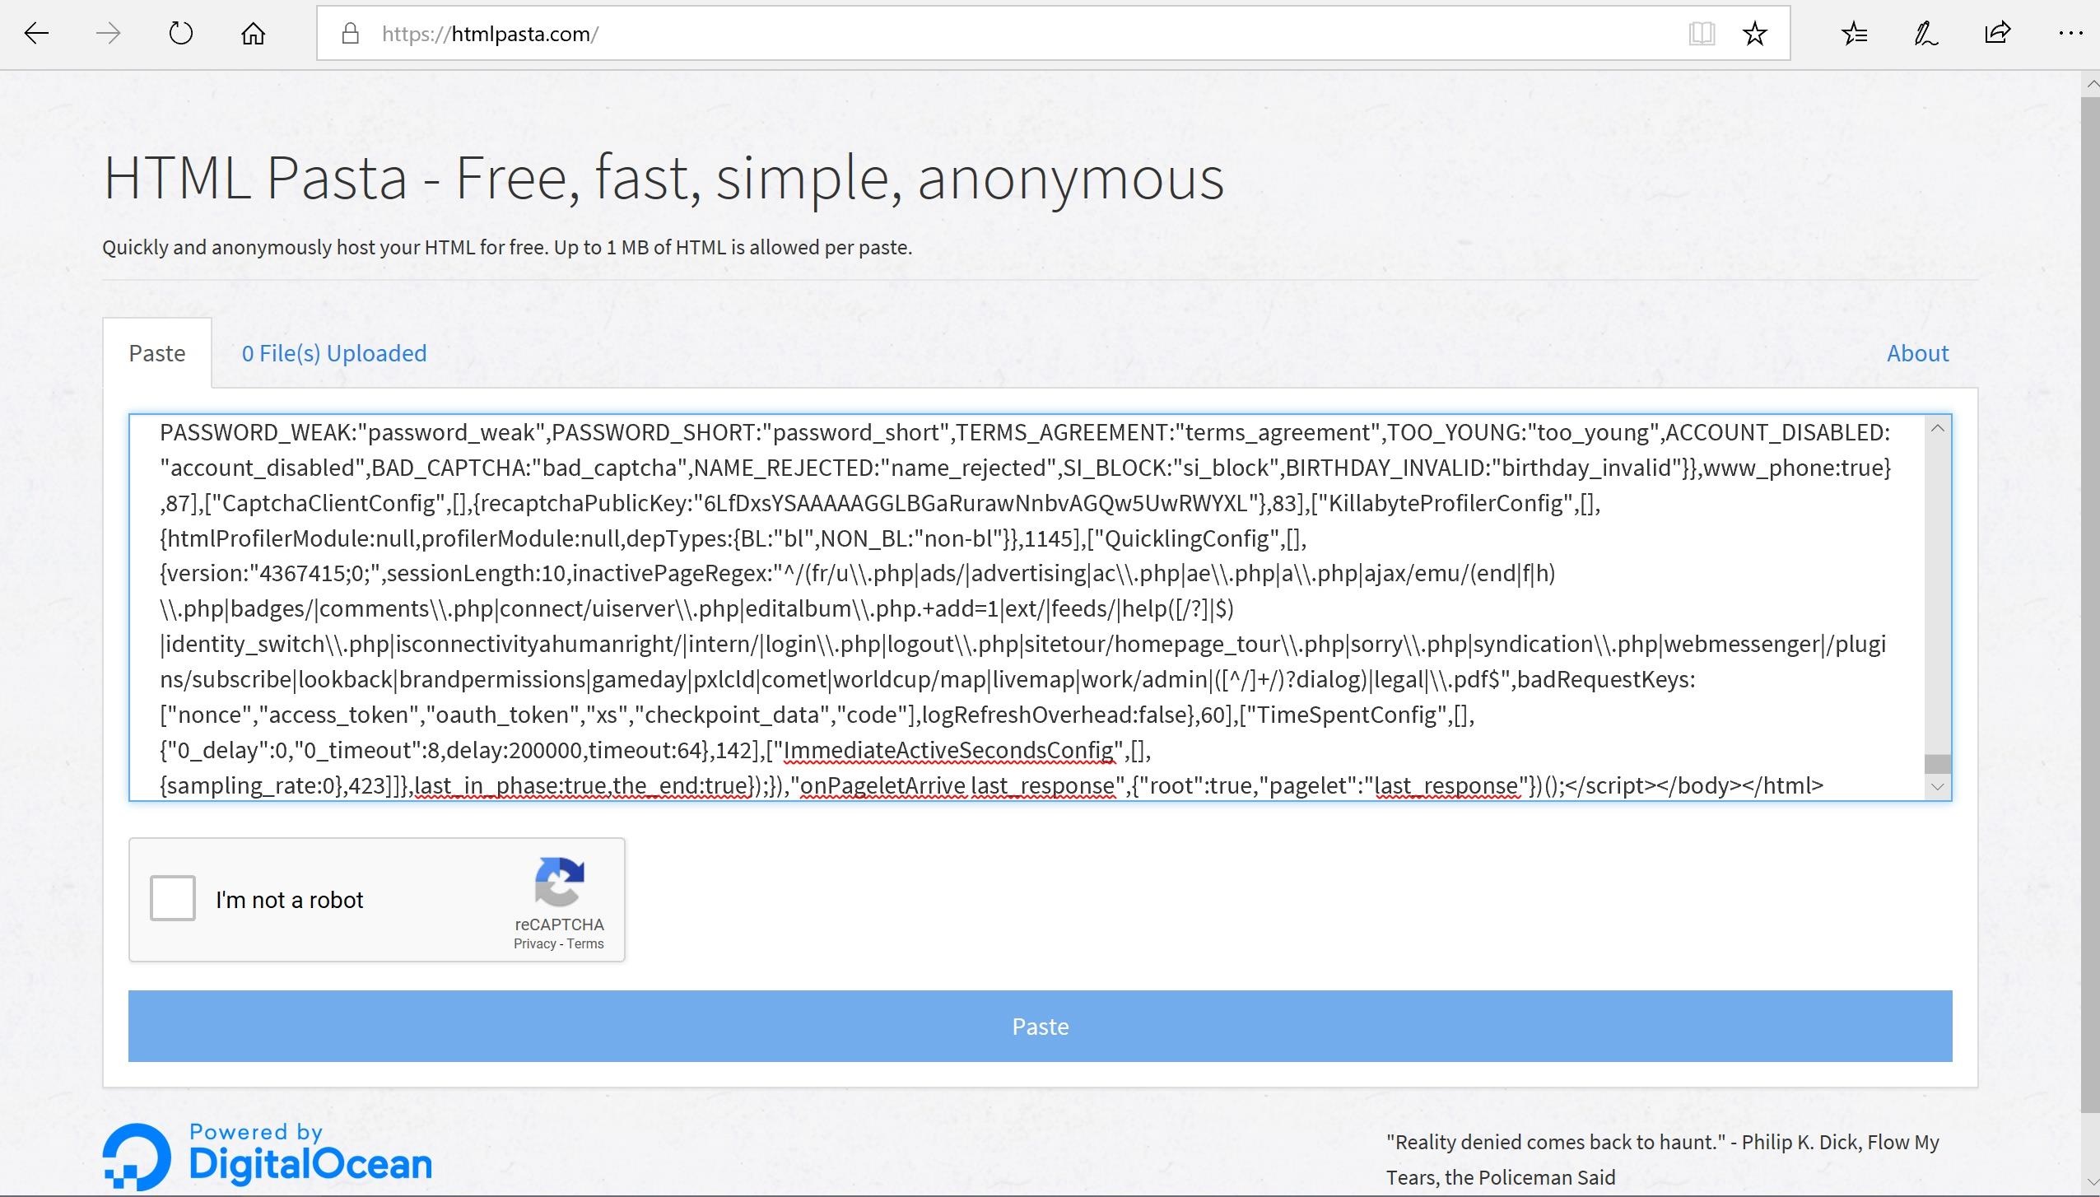Click the Philip K. Dick quote text
The height and width of the screenshot is (1197, 2100).
point(1662,1159)
